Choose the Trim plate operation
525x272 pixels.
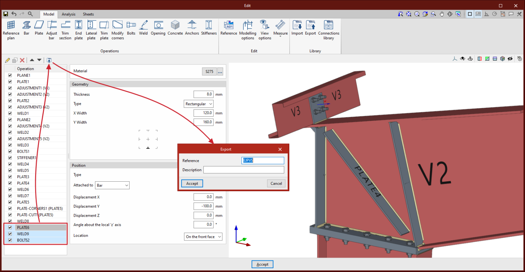tap(104, 30)
